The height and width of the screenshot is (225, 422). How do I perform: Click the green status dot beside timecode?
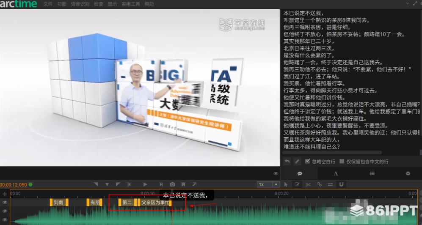click(30, 184)
